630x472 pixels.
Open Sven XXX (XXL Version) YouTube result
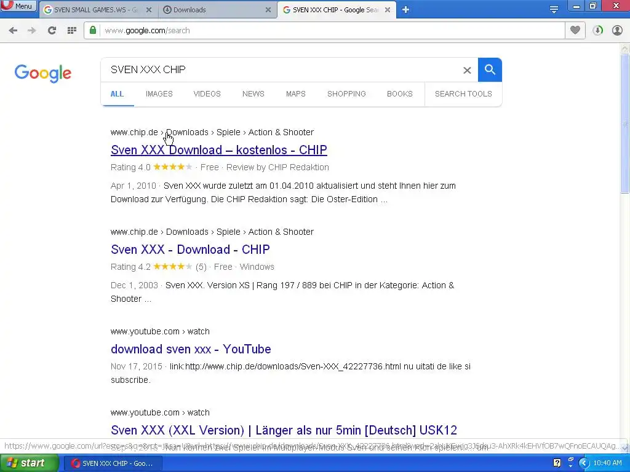(x=284, y=430)
